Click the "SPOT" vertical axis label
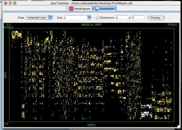Image resolution: width=182 pixels, height=130 pixels. point(5,75)
